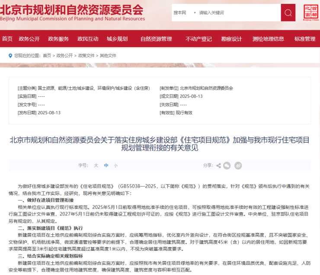This screenshot has height=275, width=320.
Task: Open the 城乡规划 navigation menu
Action: (x=117, y=39)
